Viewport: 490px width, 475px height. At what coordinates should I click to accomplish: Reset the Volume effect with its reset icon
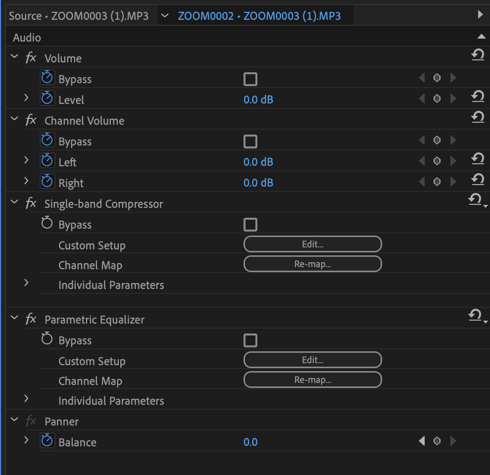coord(478,55)
